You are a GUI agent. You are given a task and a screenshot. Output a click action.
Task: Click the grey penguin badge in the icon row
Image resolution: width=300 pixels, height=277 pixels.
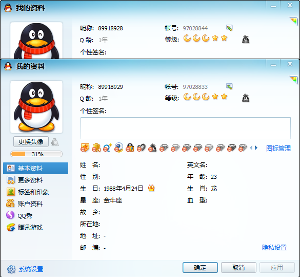pos(152,148)
